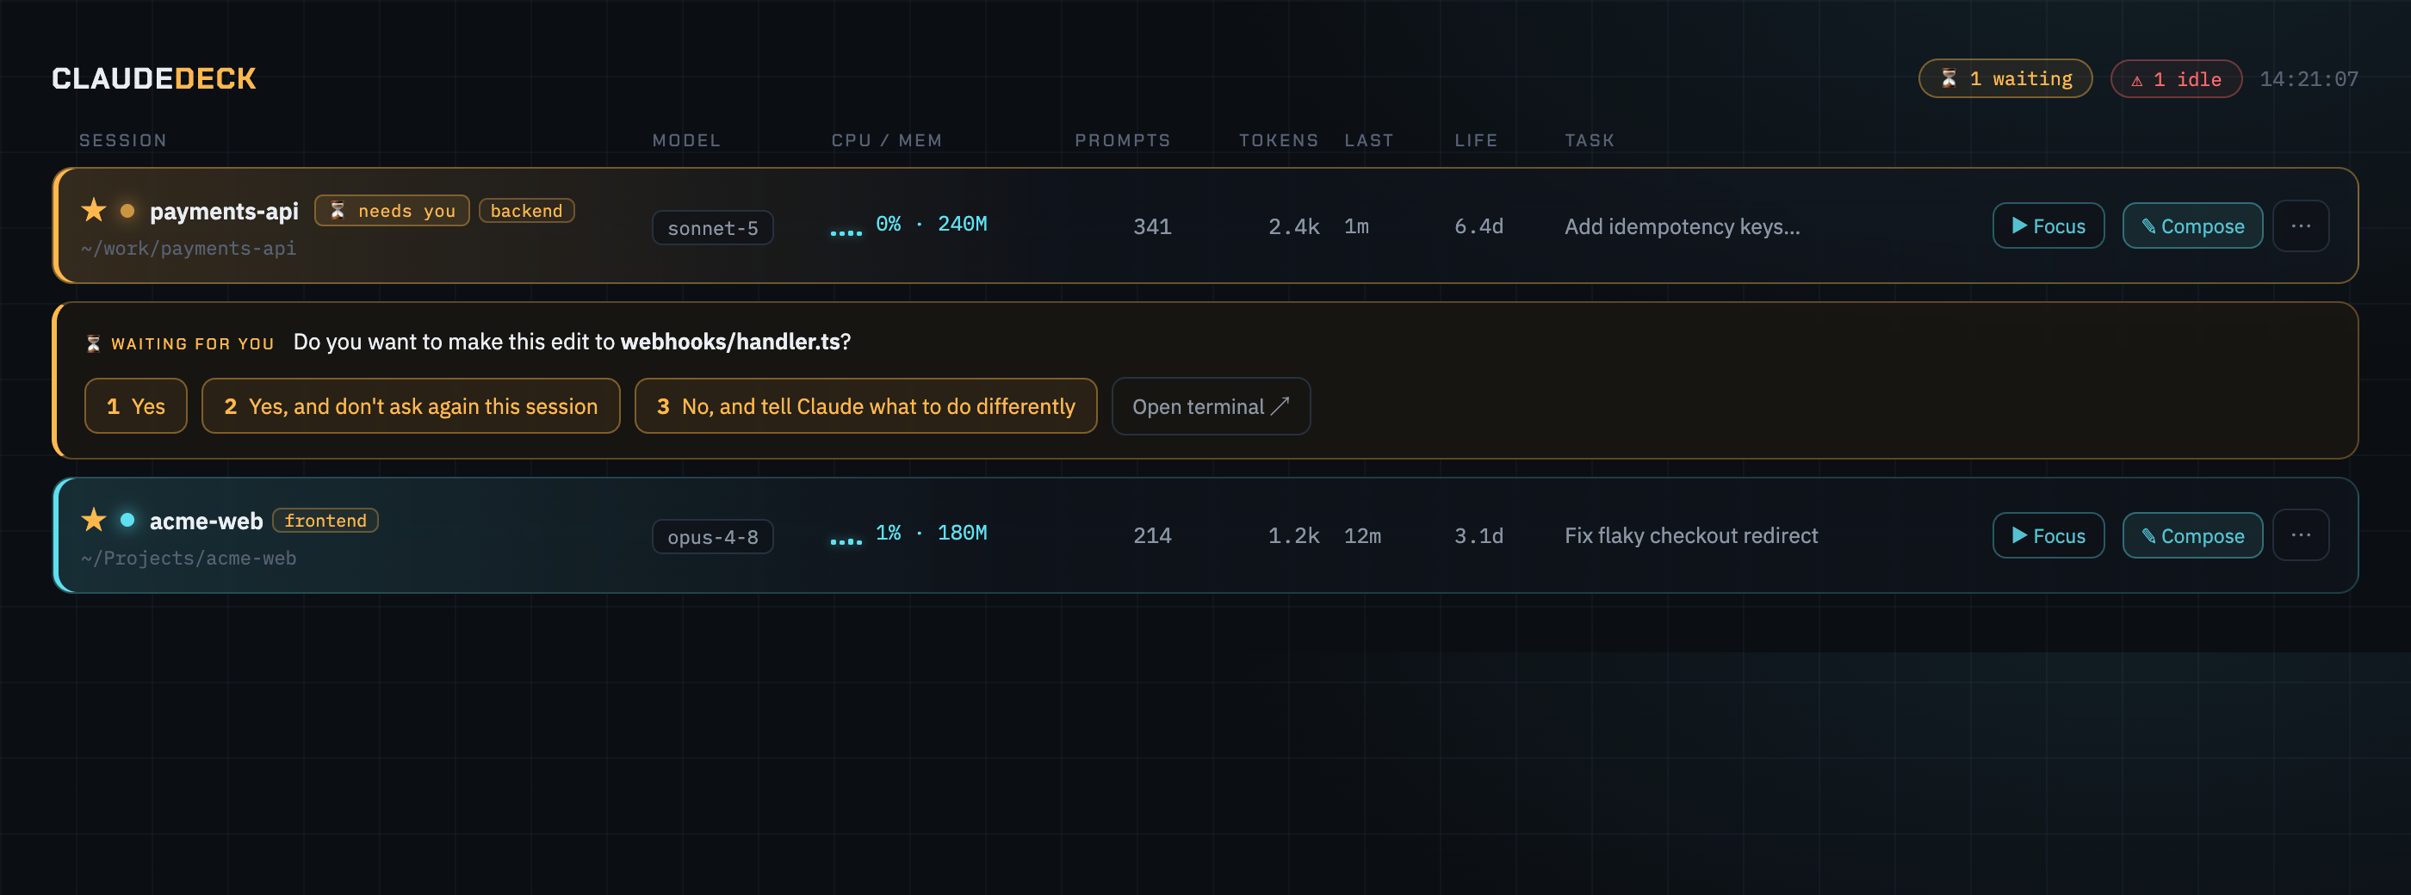Click the ~/Projects/acme-web path
The image size is (2411, 895).
point(188,559)
